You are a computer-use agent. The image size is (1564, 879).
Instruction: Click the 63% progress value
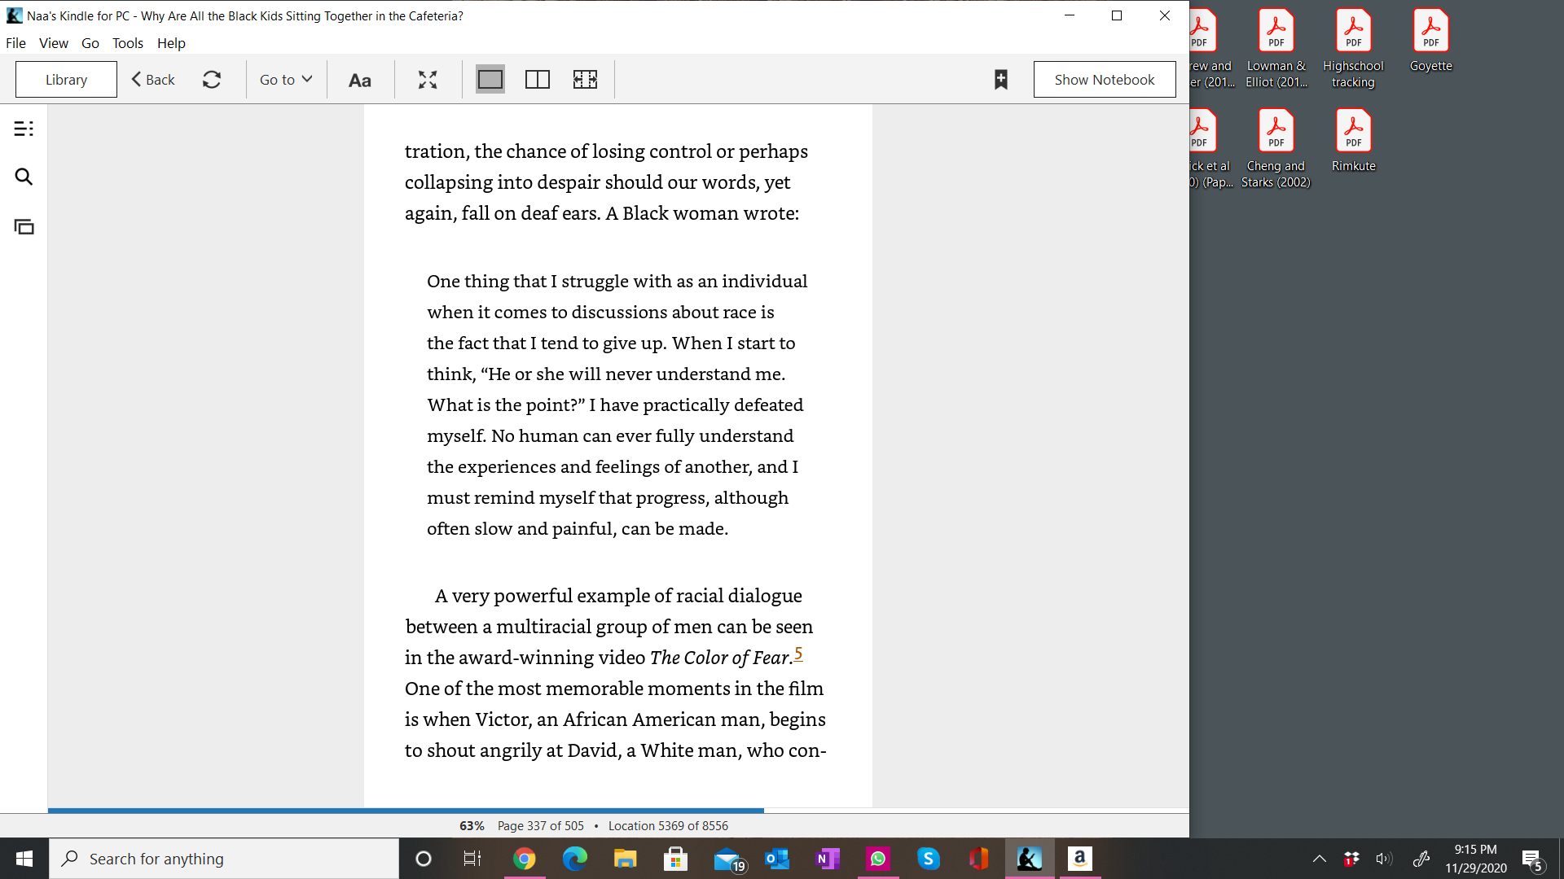[472, 826]
